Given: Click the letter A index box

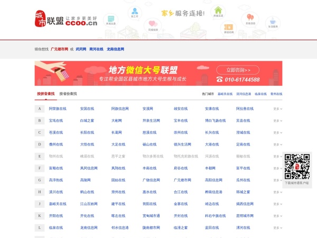Looking at the screenshot, I should [x=40, y=108].
